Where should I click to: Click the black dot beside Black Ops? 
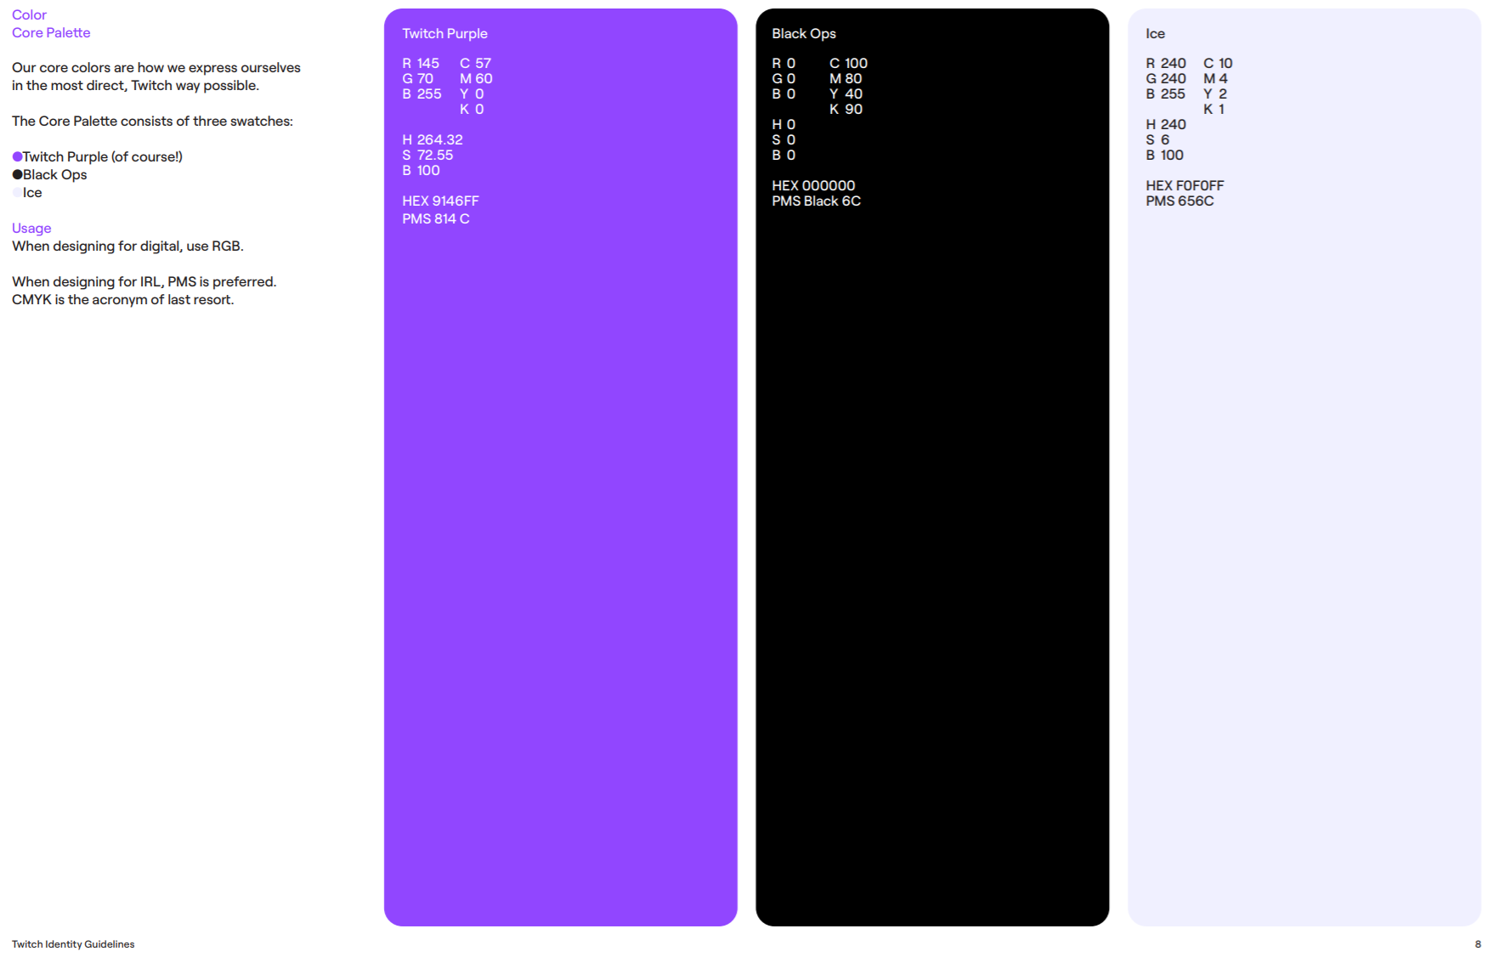[17, 174]
